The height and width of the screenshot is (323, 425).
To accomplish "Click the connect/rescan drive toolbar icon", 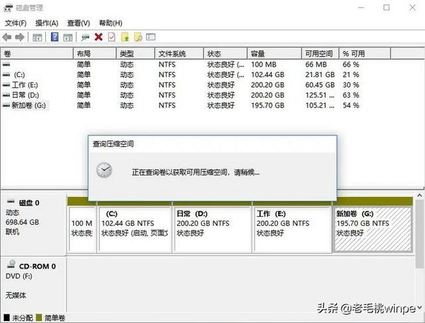I will 85,37.
